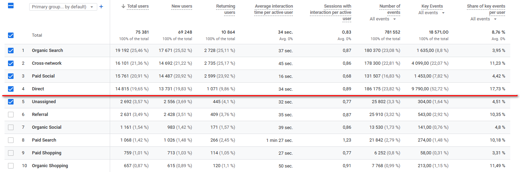520x172 pixels.
Task: Check the Referral row checkbox
Action: [11, 115]
